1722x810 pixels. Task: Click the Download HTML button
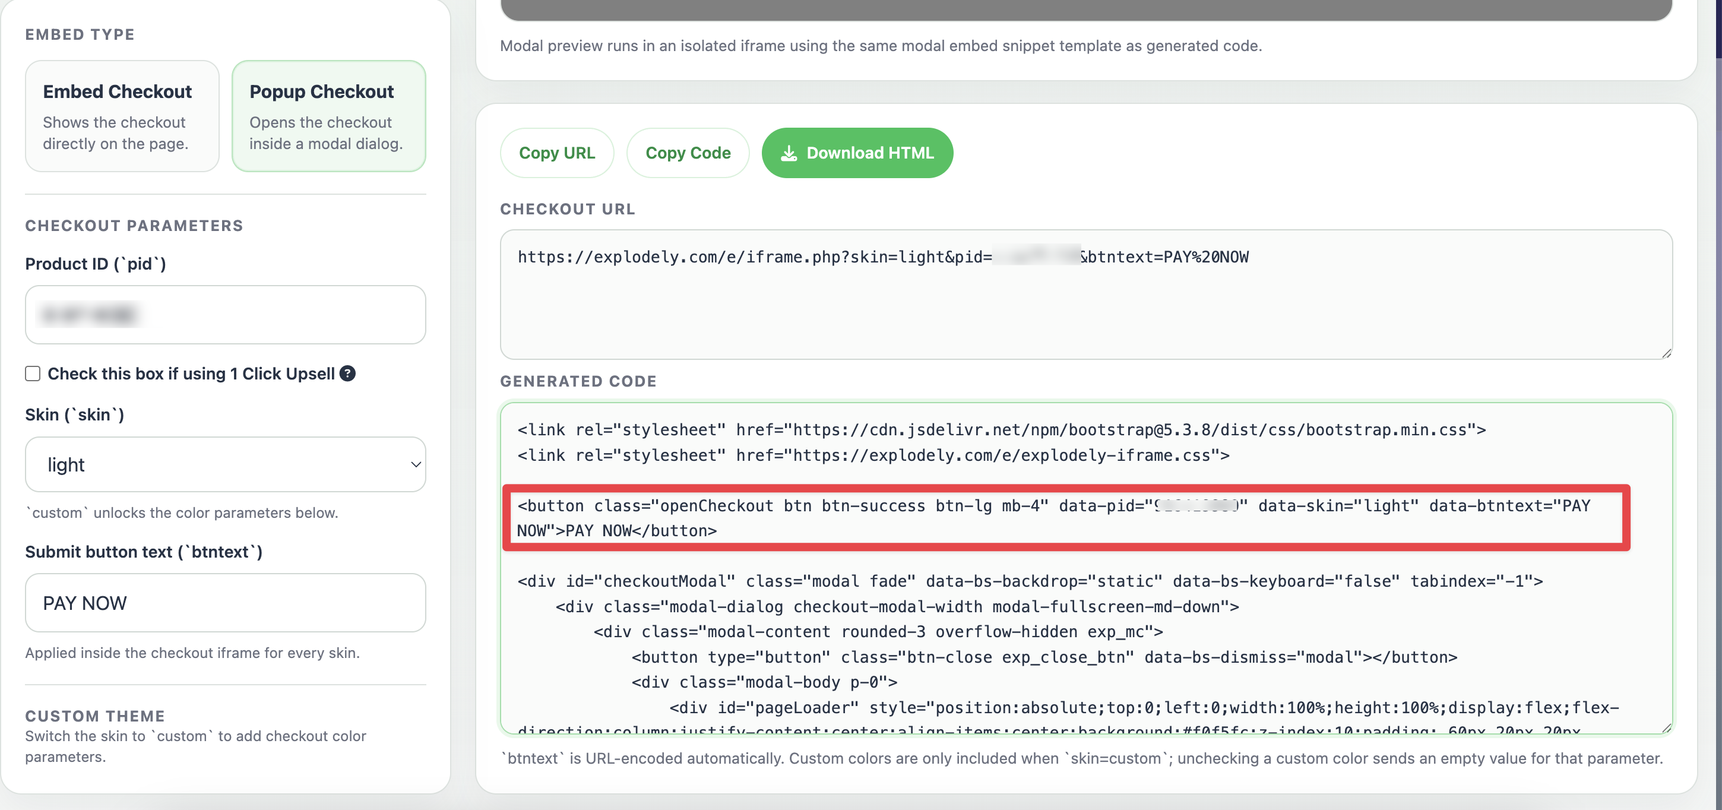pyautogui.click(x=857, y=153)
